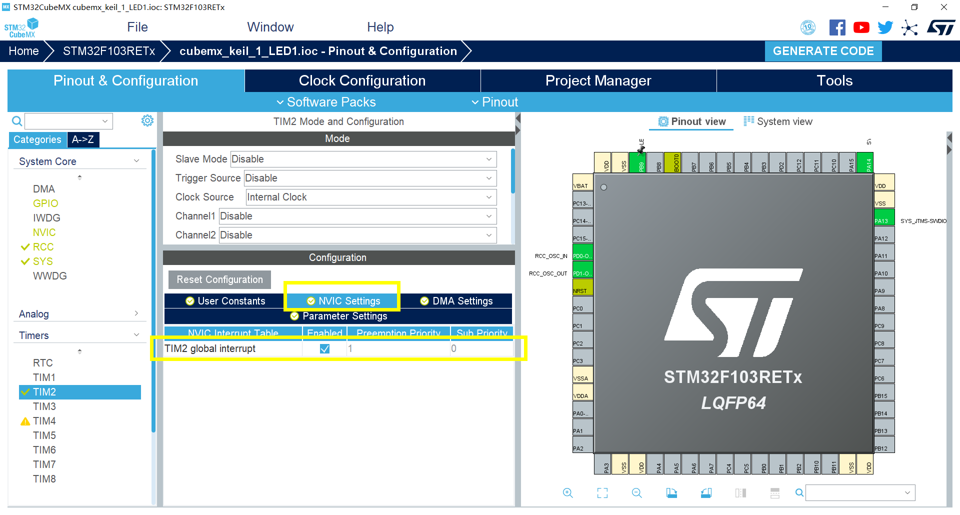Open the User Constants tab
The image size is (960, 515).
coord(225,301)
